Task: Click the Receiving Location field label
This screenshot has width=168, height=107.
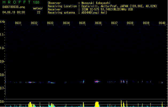Action: point(62,6)
